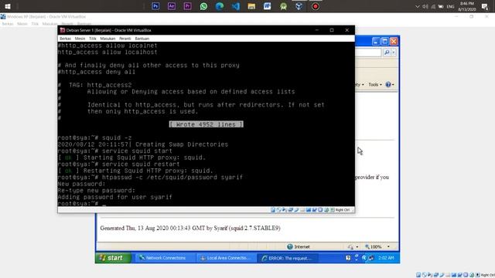Click the VirtualBox cube taskbar icon
Image resolution: width=495 pixels, height=278 pixels.
299,6
